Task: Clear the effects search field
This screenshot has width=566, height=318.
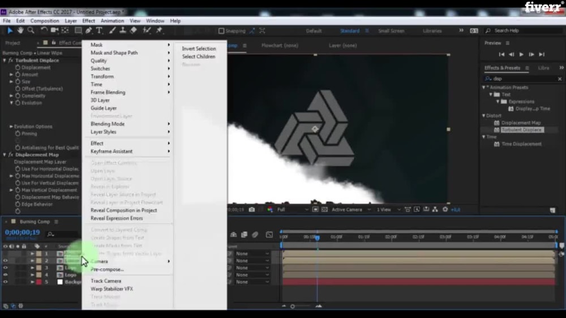Action: point(560,79)
